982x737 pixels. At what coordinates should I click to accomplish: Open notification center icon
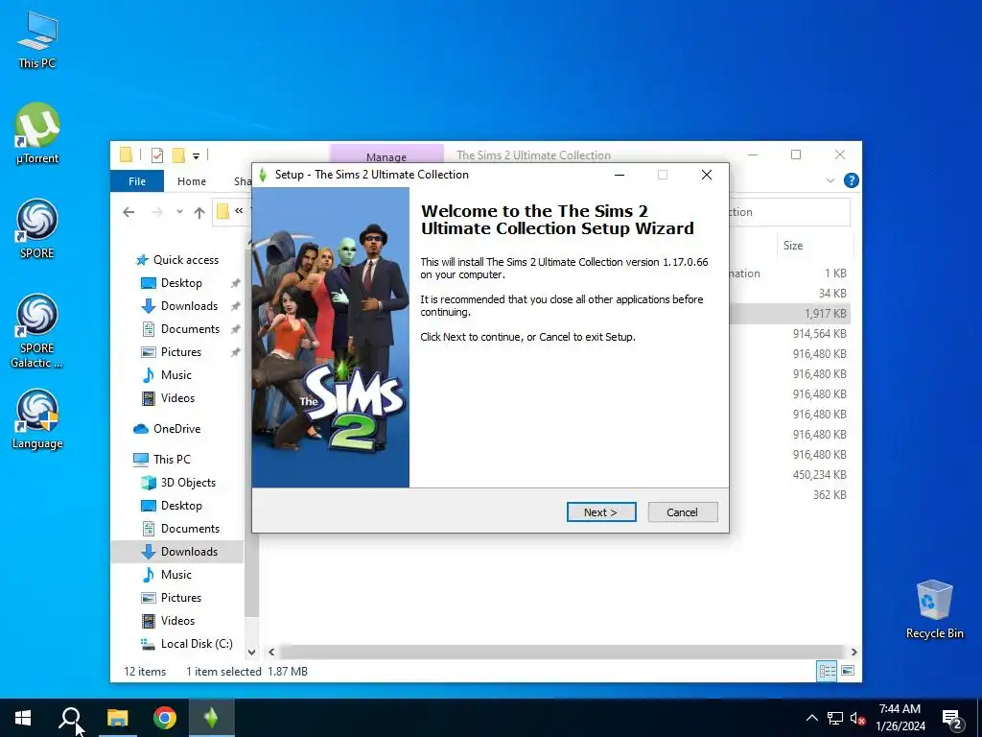pos(952,719)
